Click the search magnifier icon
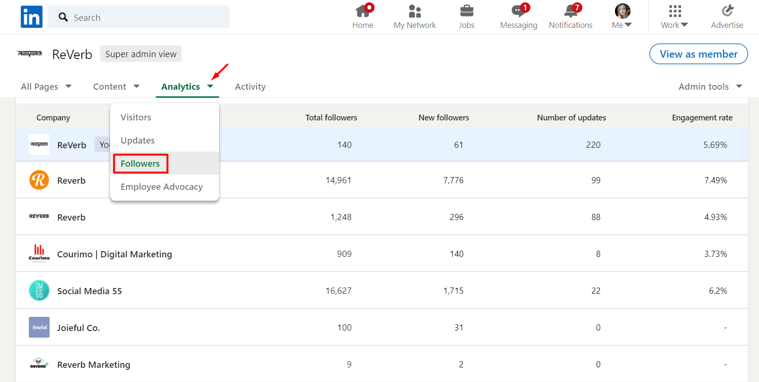 63,17
